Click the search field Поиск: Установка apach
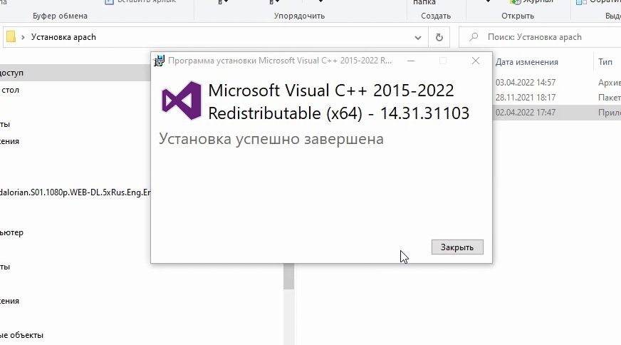The image size is (621, 345). coord(540,37)
